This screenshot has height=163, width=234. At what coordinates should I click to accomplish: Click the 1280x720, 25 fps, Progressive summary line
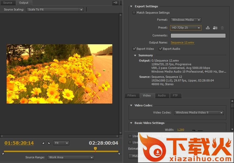pyautogui.click(x=171, y=64)
